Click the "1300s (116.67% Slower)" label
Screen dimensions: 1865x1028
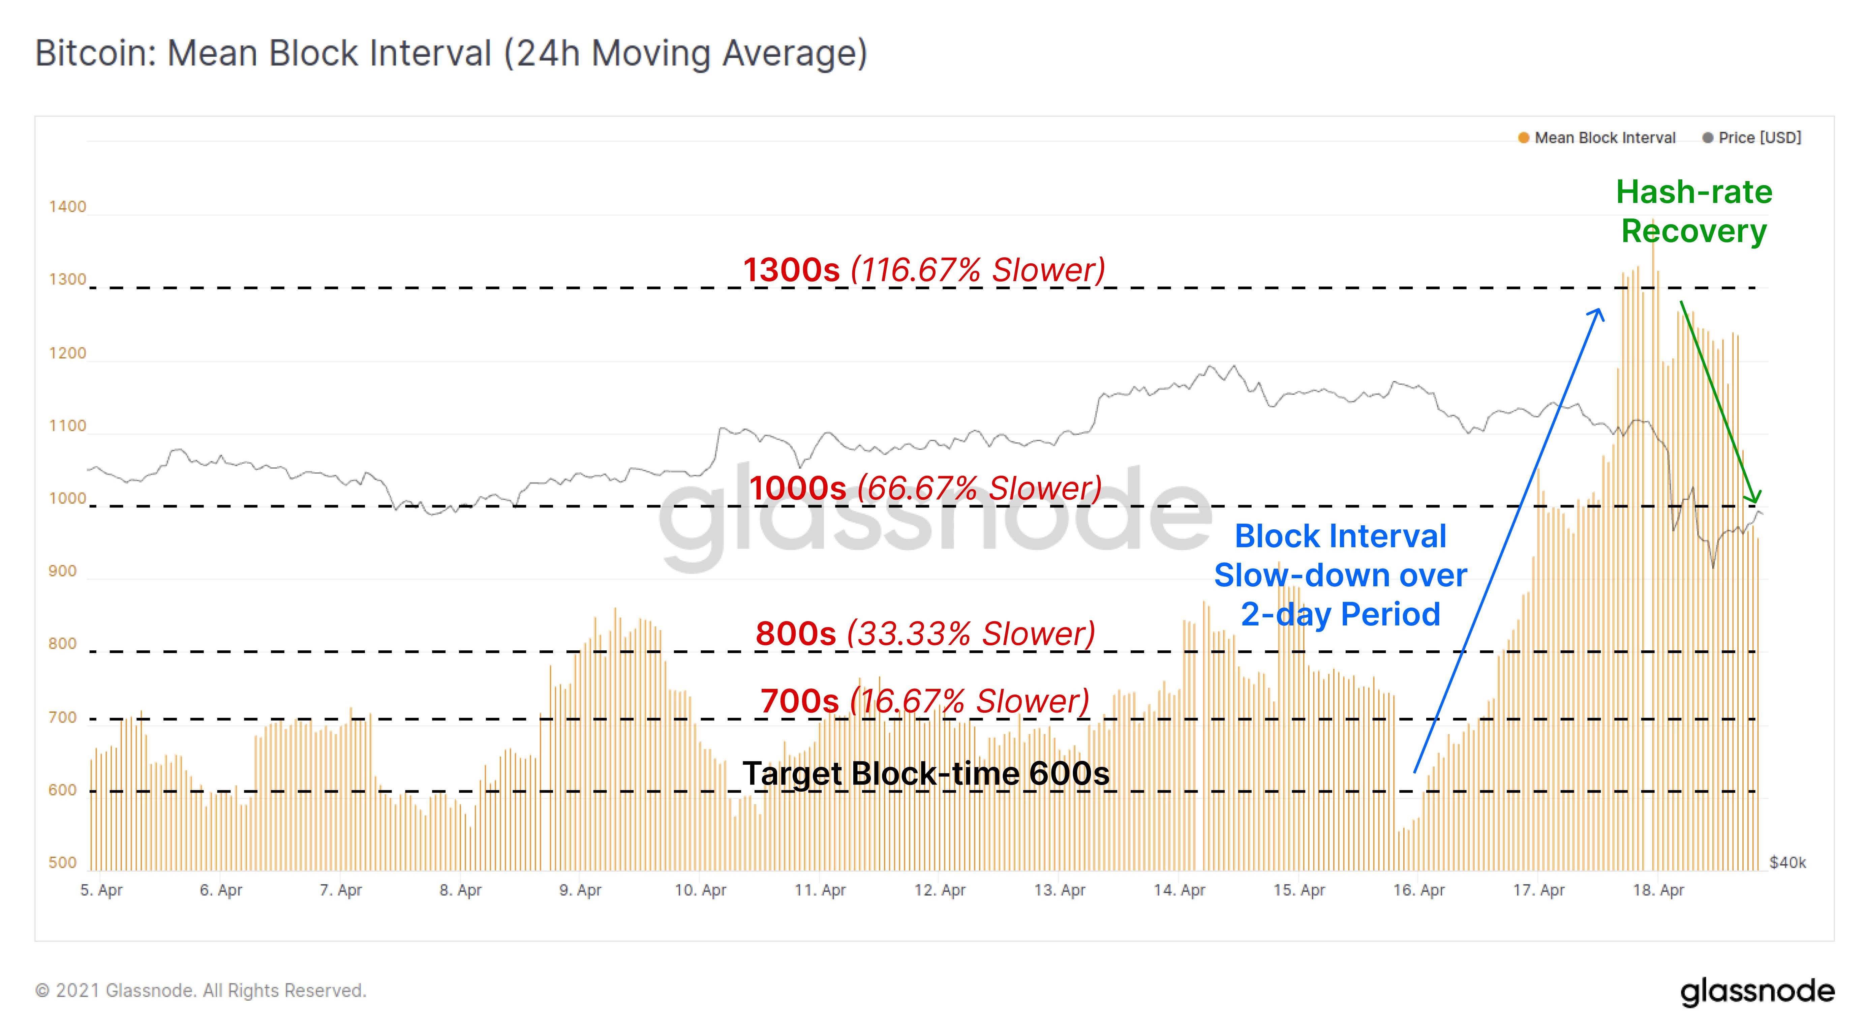click(x=924, y=269)
